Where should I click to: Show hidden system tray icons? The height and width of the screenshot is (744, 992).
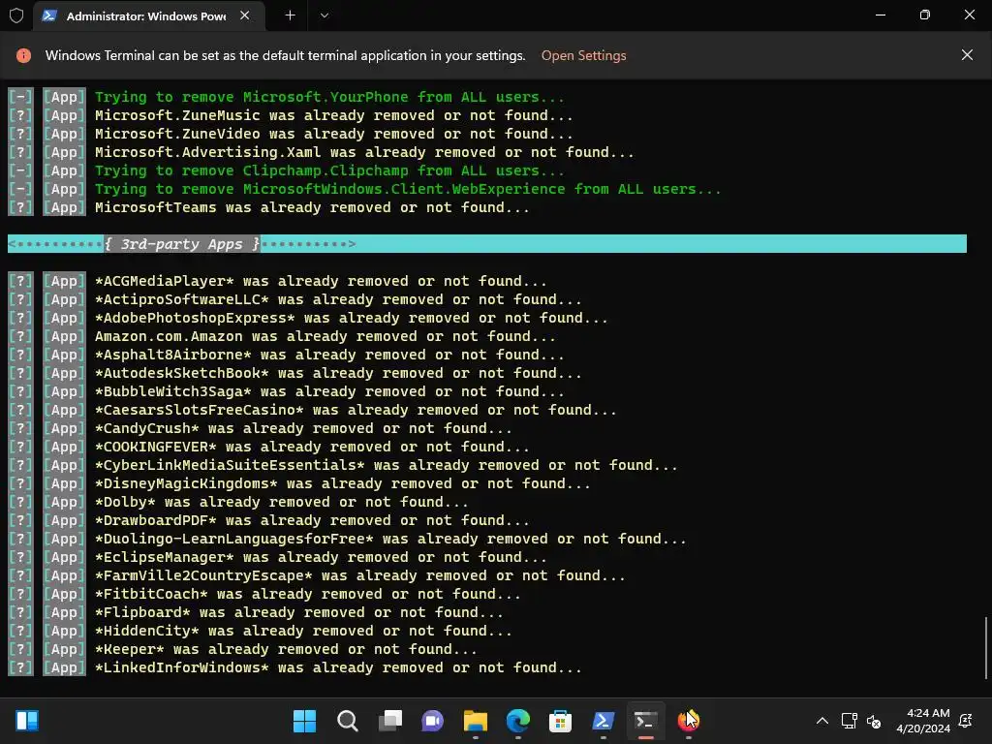point(821,721)
